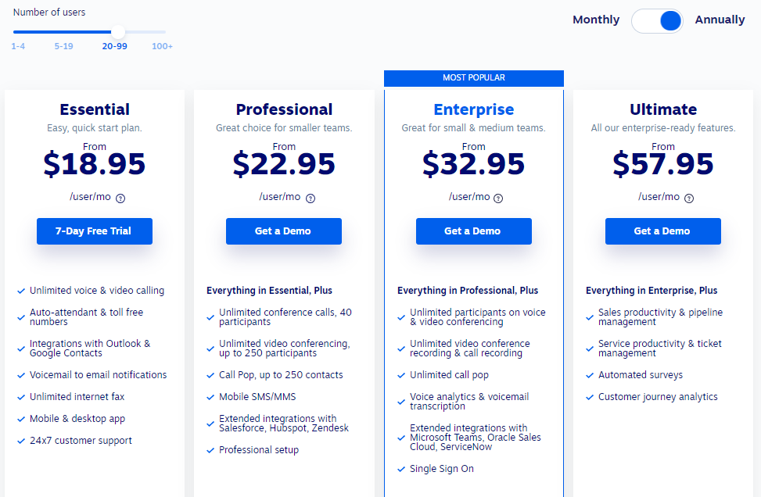Click the number of users slider handle
Viewport: 761px width, 497px height.
[118, 32]
